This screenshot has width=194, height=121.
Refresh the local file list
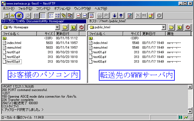click(x=81, y=27)
